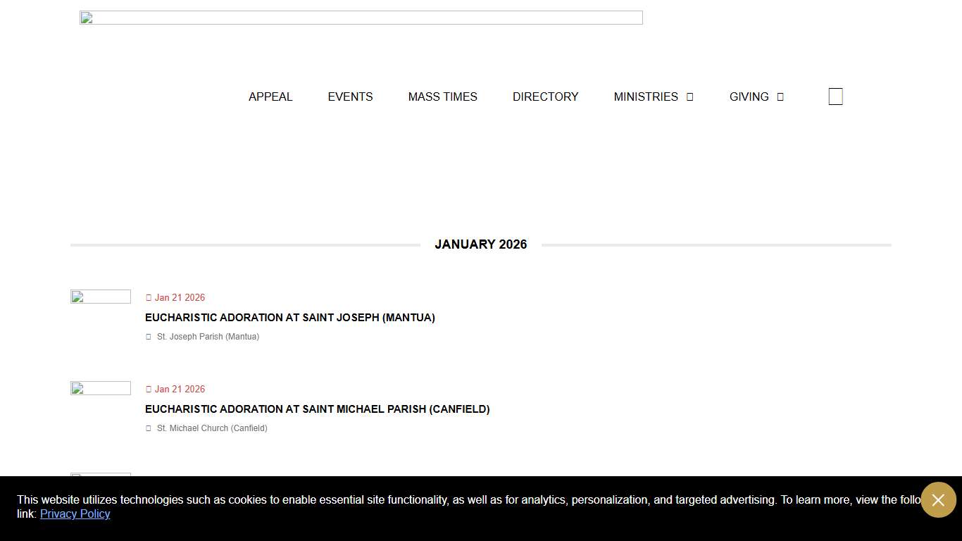Viewport: 962px width, 541px height.
Task: Select Mass Times in the navigation
Action: coord(442,97)
